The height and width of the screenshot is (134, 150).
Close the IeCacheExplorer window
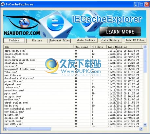(x=147, y=4)
